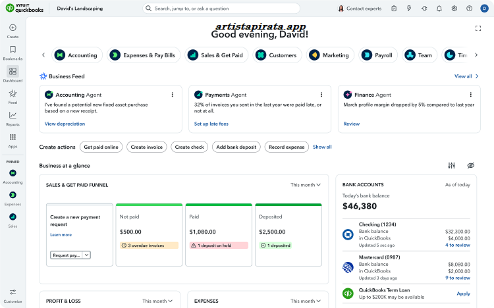
Task: Expand Request payment dropdown arrow
Action: point(87,255)
